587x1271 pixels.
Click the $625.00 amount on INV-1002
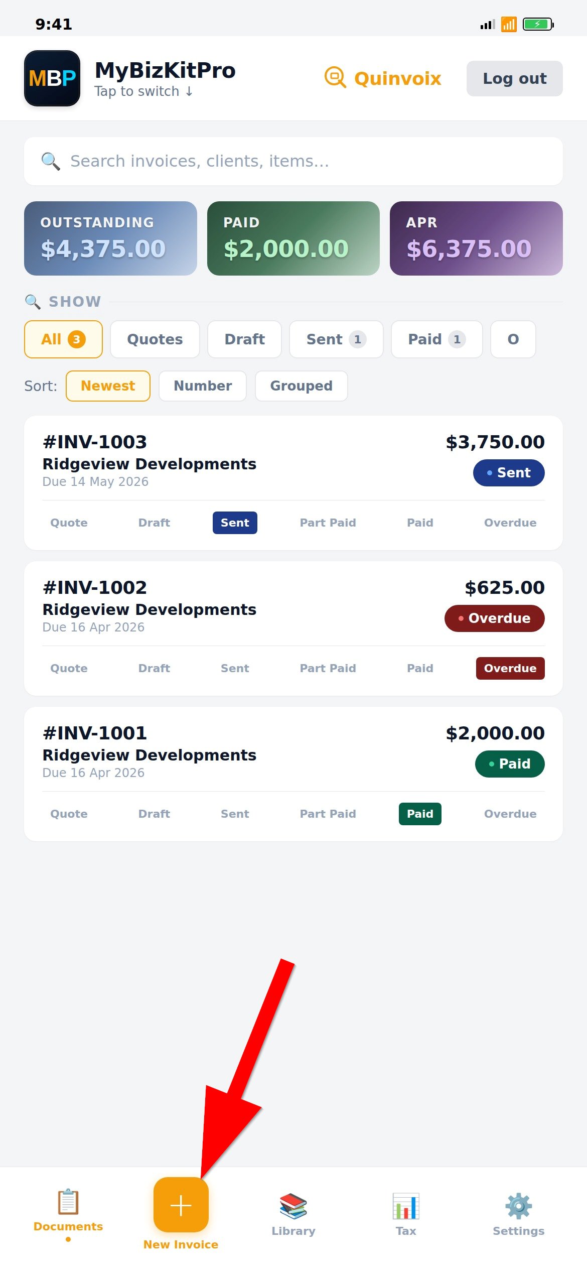pos(505,587)
